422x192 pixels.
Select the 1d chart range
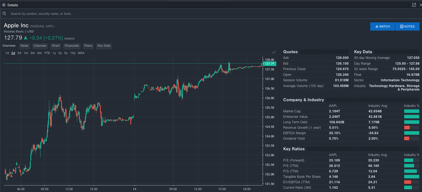pos(7,53)
